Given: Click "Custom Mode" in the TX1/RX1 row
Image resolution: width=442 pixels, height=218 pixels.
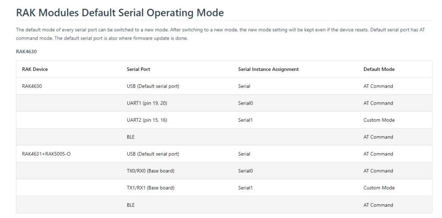Looking at the screenshot, I should pyautogui.click(x=379, y=188).
